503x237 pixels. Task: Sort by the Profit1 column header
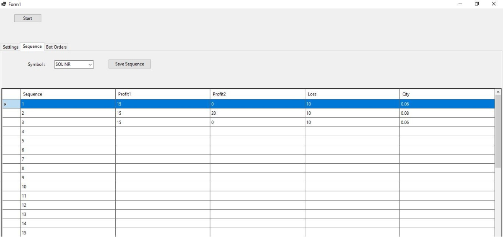click(x=163, y=94)
